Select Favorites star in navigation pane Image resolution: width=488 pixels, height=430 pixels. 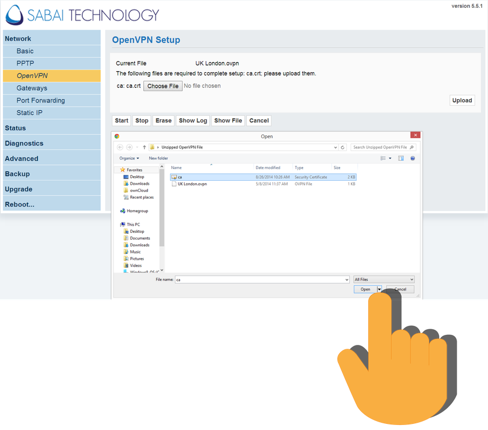pyautogui.click(x=123, y=170)
